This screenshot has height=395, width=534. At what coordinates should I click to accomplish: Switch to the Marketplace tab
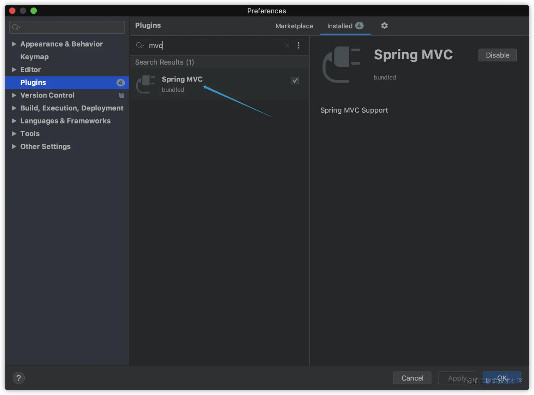pyautogui.click(x=294, y=26)
